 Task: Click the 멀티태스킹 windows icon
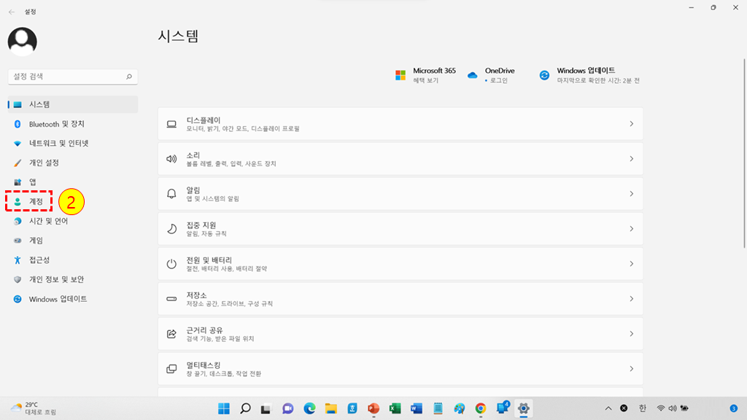(171, 369)
